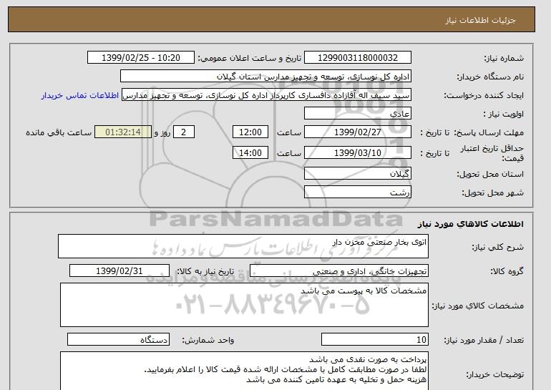Click buyer organization name field اداره کل نوسازی
The height and width of the screenshot is (390, 551).
point(265,77)
